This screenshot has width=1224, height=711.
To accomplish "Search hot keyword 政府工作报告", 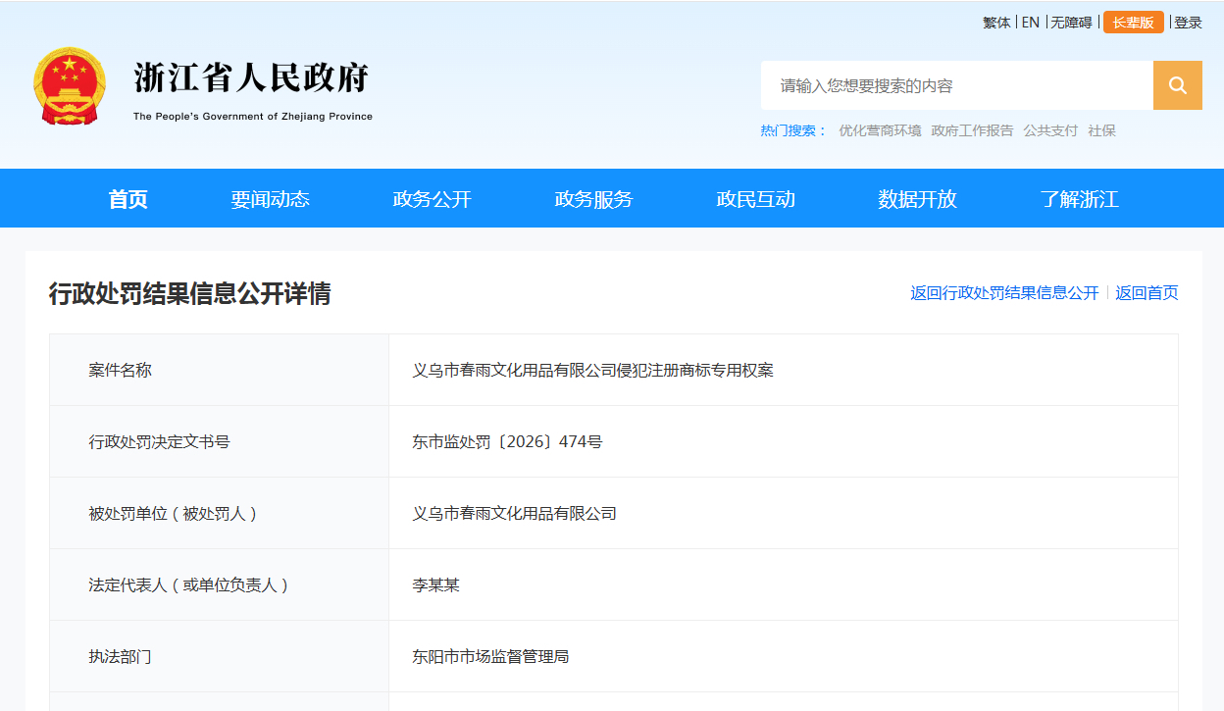I will click(972, 130).
